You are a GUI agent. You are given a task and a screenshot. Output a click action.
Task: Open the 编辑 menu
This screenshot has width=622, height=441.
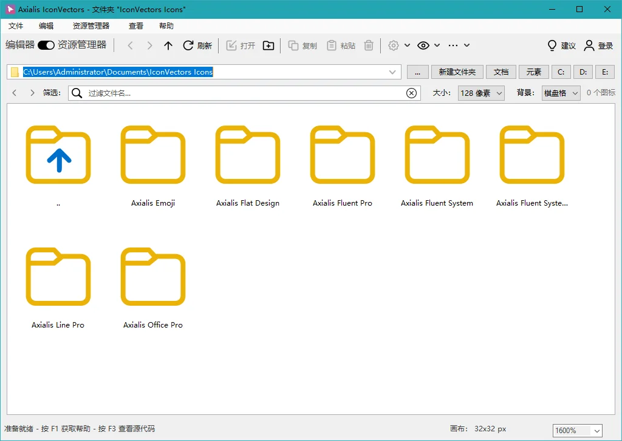click(46, 25)
